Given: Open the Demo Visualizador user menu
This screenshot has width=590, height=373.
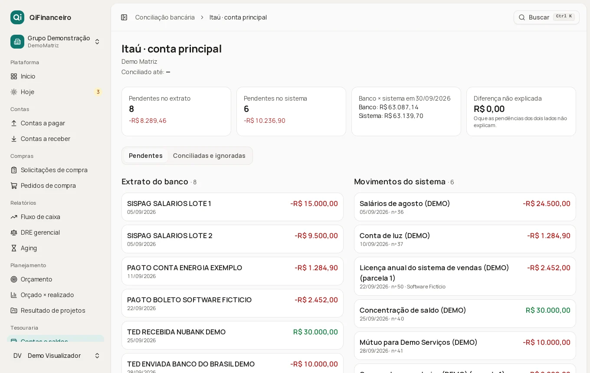Looking at the screenshot, I should click(56, 356).
